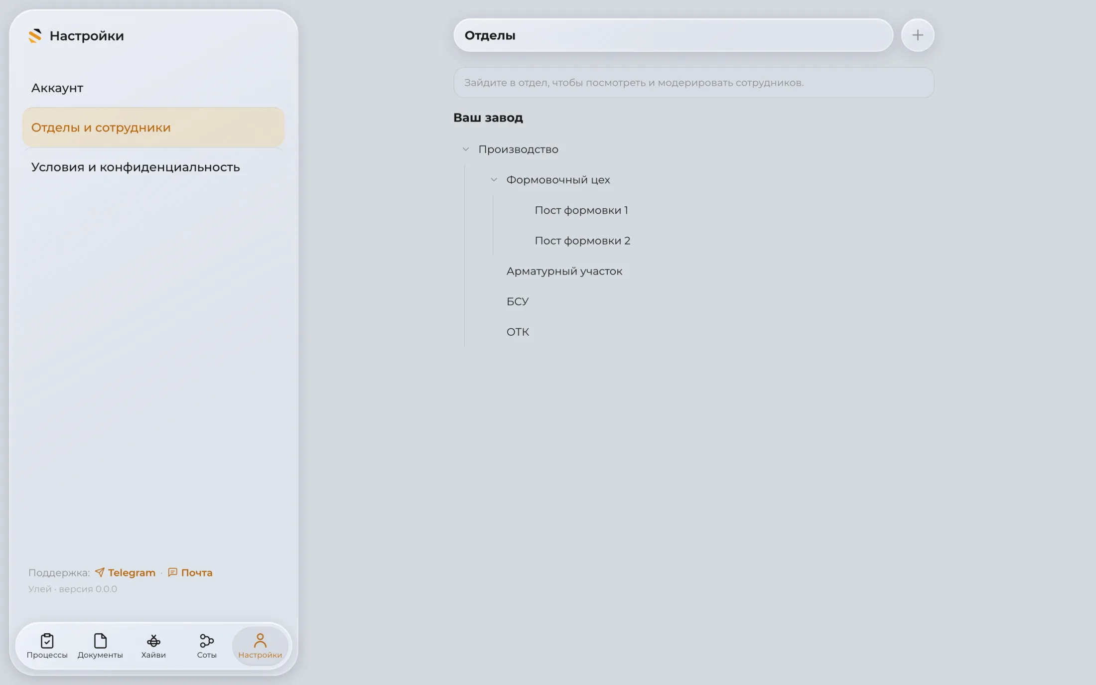Open the ОТК department
Image resolution: width=1096 pixels, height=685 pixels.
(518, 332)
